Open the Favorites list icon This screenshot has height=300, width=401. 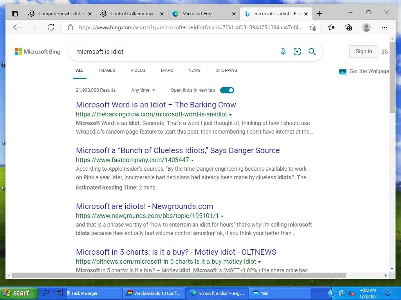pos(331,27)
